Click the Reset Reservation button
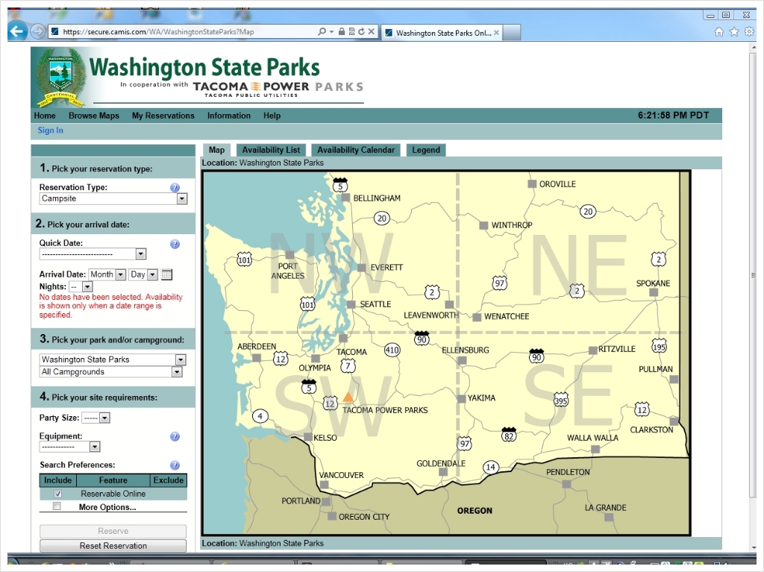 tap(113, 546)
